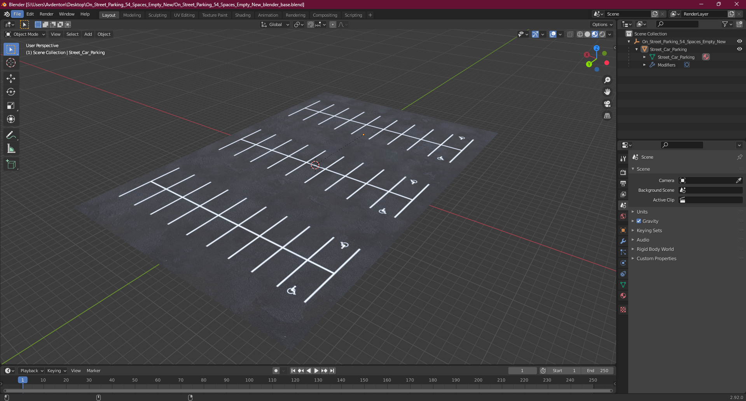
Task: Open the Add menu in viewport header
Action: (88, 34)
